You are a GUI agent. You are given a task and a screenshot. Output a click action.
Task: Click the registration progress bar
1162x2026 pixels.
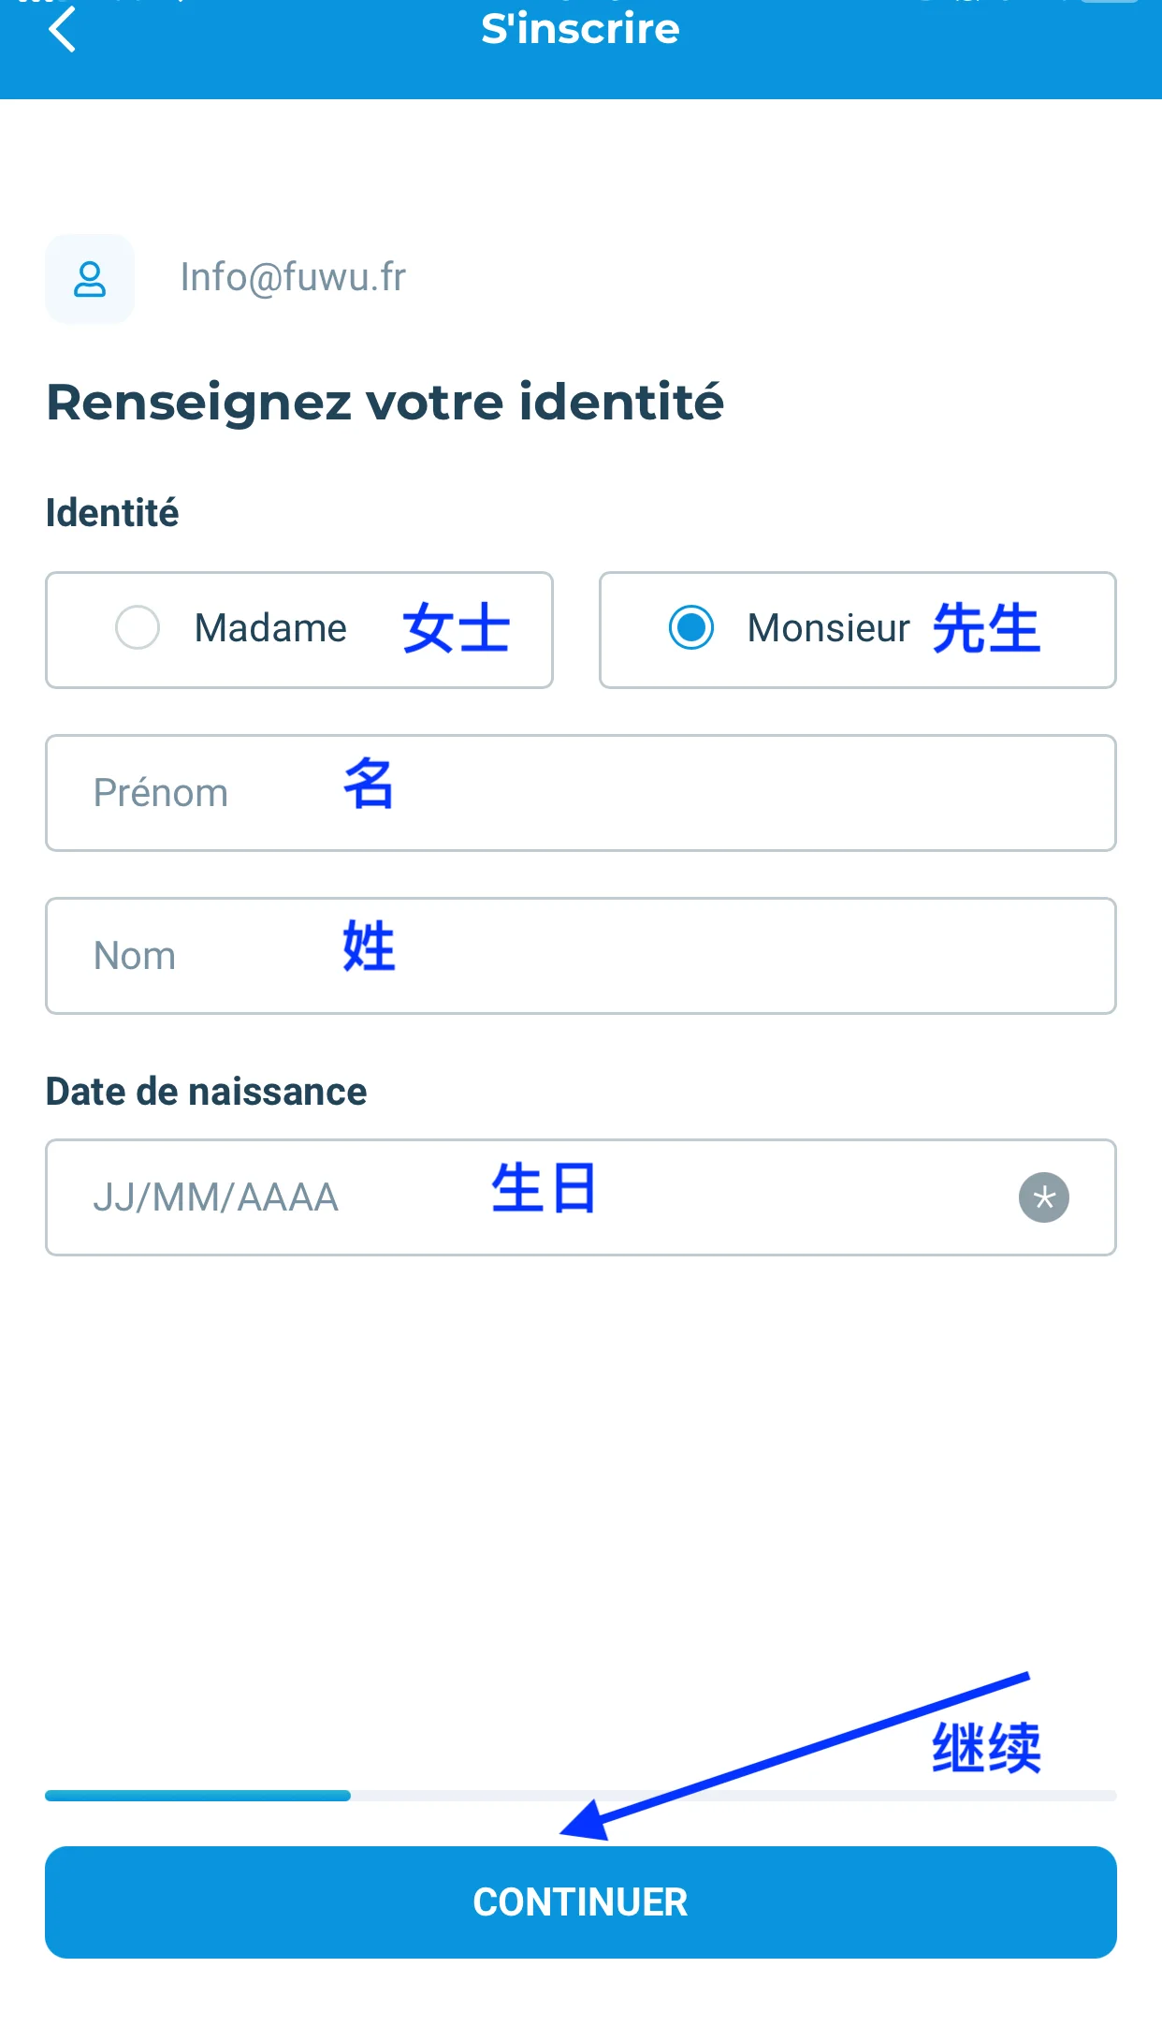[581, 1796]
